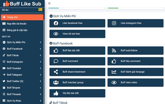The image size is (165, 104).
Task: Open Like instagram free service
Action: click(x=136, y=23)
